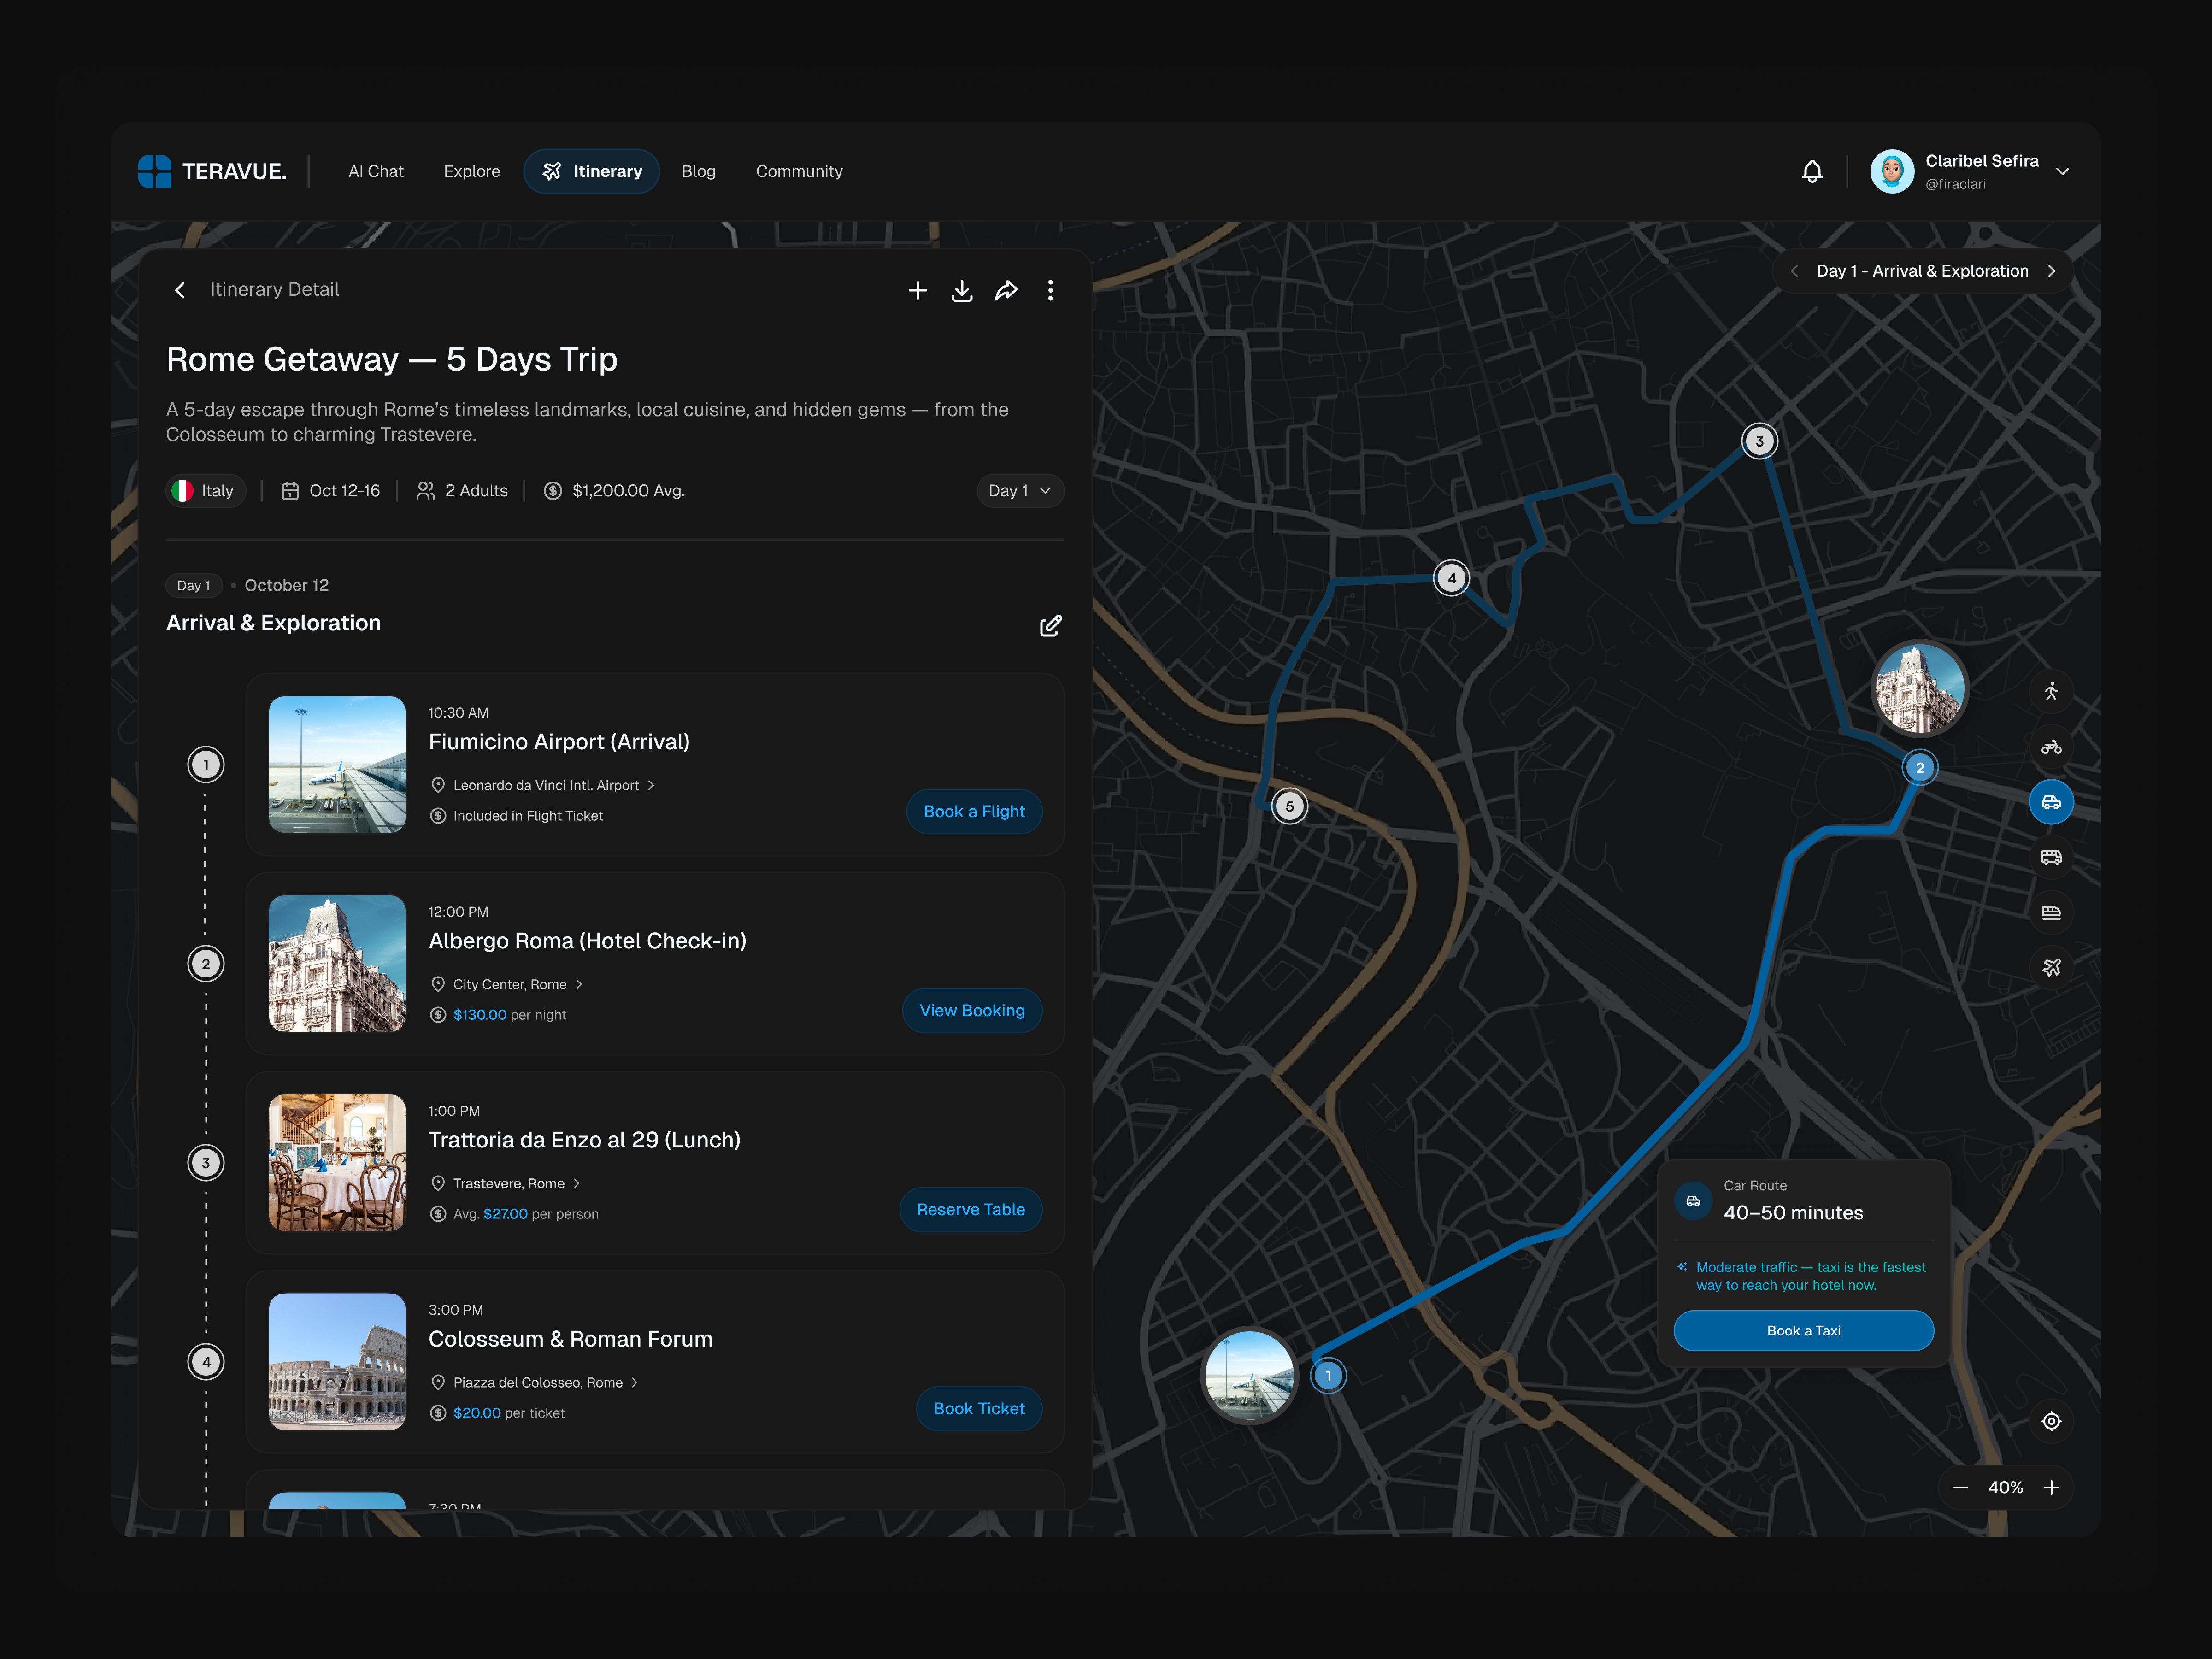Click Book a Taxi in the Car Route card
This screenshot has height=1659, width=2212.
click(x=1803, y=1330)
